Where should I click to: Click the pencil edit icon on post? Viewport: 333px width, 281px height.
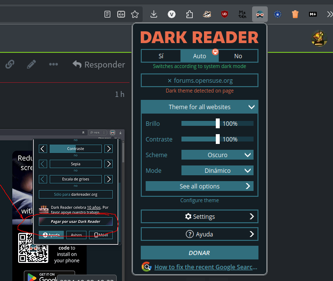pos(31,64)
